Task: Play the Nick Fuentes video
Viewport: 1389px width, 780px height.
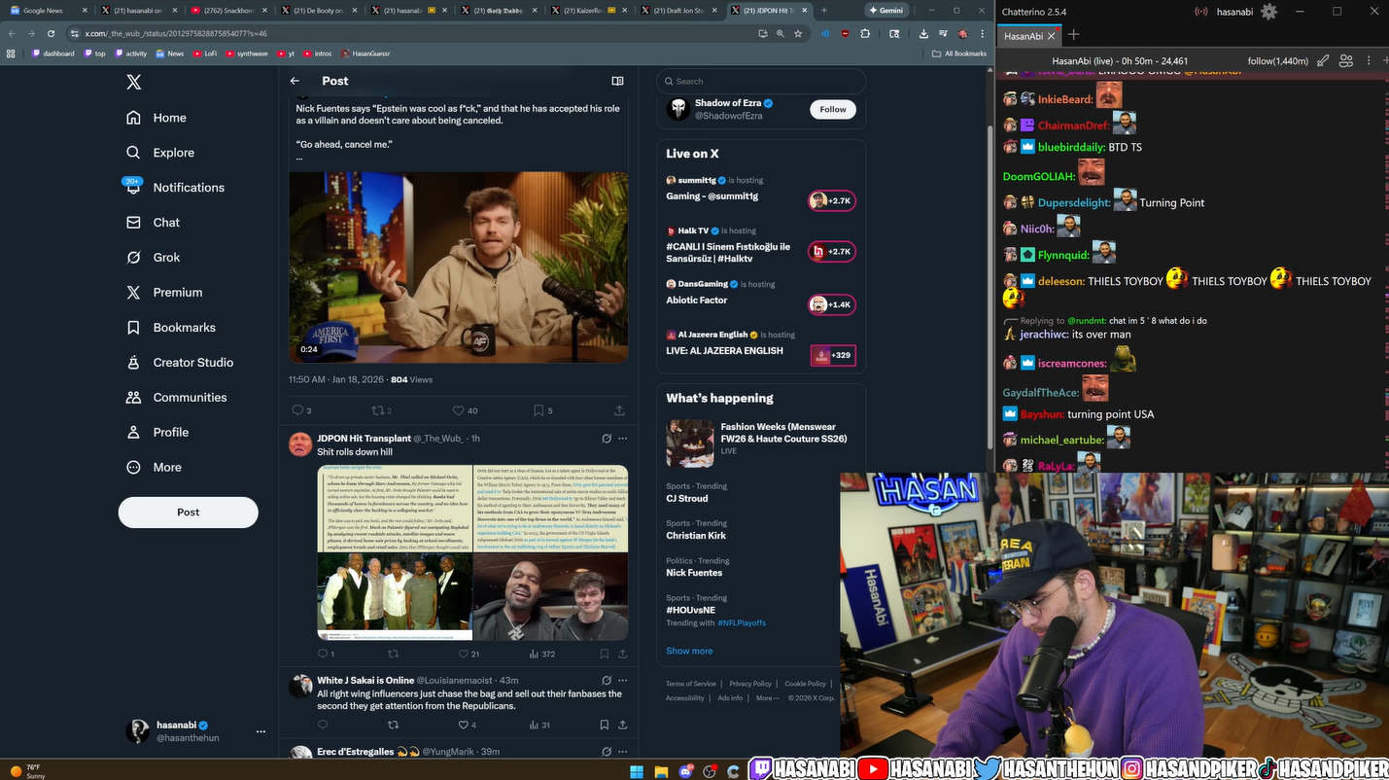Action: pyautogui.click(x=459, y=267)
